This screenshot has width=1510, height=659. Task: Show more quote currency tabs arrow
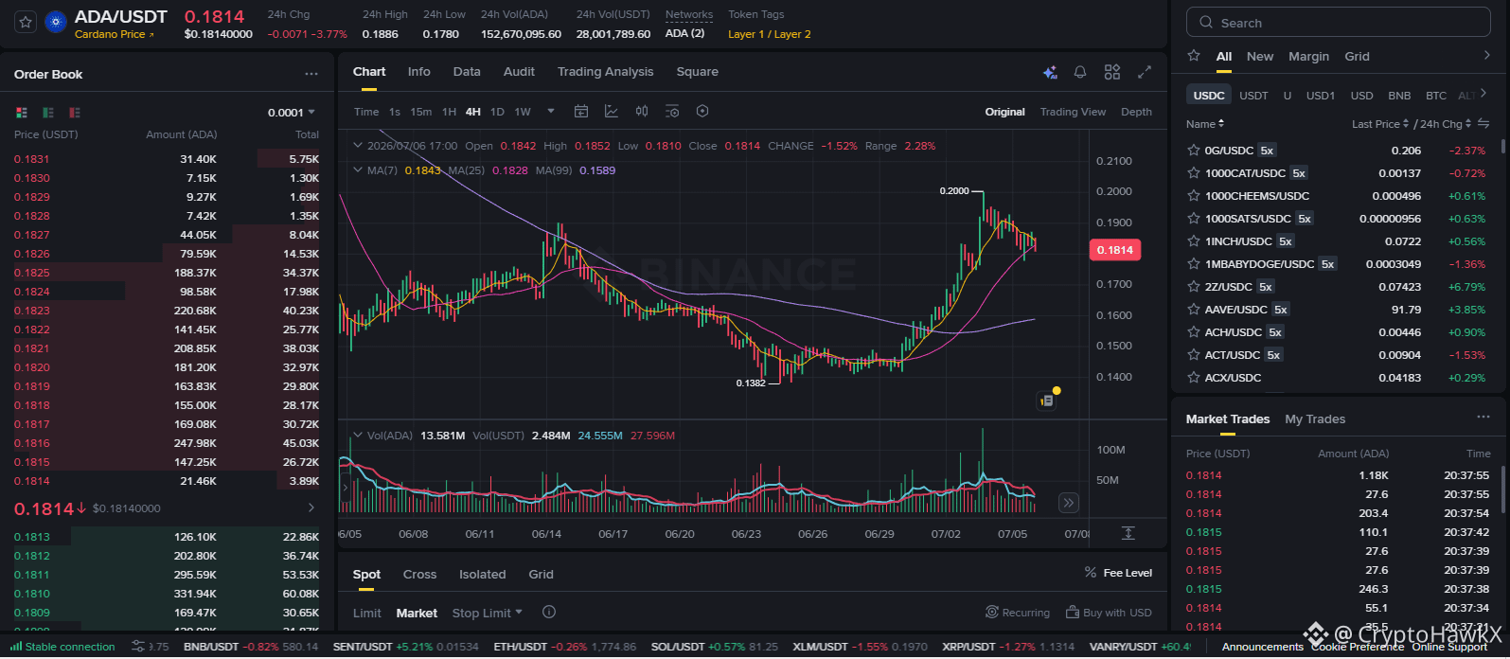pos(1483,94)
